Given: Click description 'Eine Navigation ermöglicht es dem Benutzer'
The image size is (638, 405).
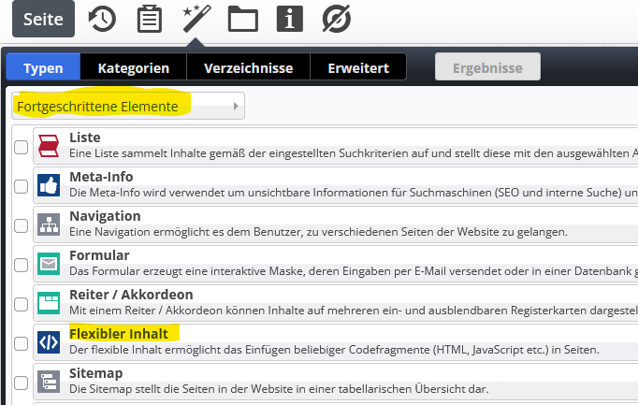Looking at the screenshot, I should (x=318, y=232).
